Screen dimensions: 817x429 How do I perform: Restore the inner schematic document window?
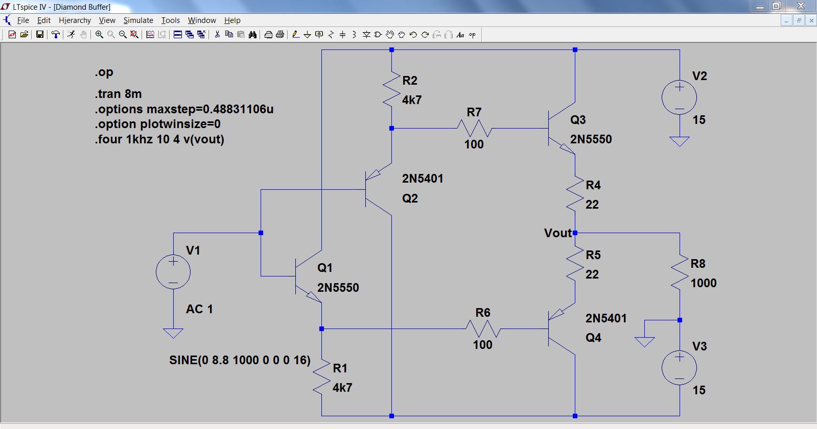point(799,20)
